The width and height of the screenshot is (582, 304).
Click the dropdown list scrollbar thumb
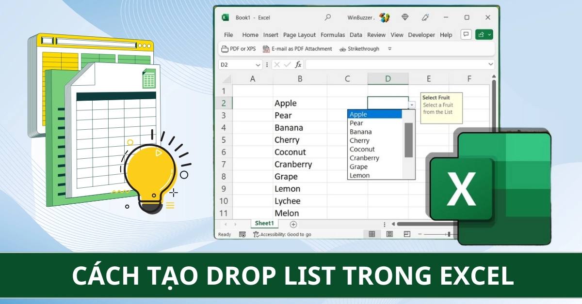pyautogui.click(x=408, y=139)
